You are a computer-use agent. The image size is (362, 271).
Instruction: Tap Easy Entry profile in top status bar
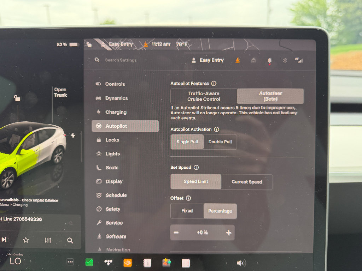(117, 44)
